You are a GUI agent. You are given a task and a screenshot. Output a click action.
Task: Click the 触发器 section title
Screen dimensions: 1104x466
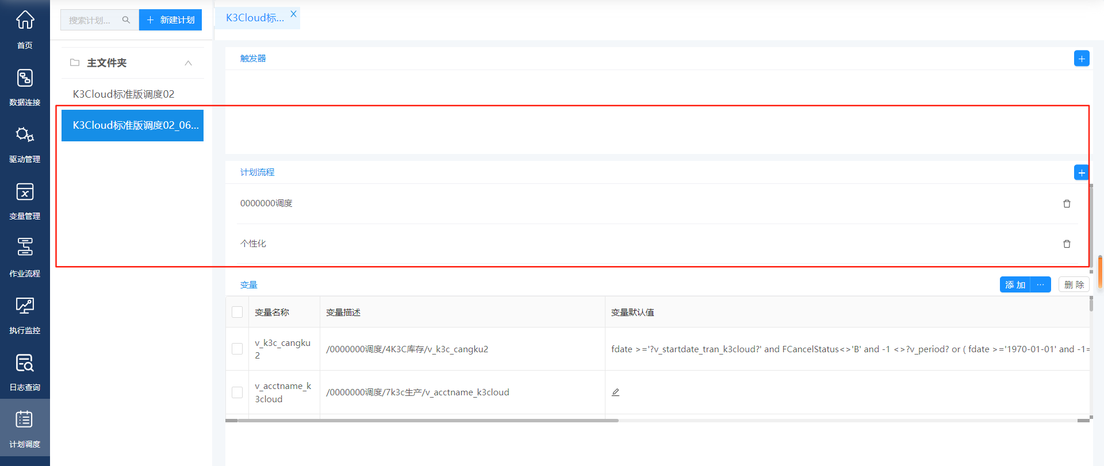coord(253,59)
